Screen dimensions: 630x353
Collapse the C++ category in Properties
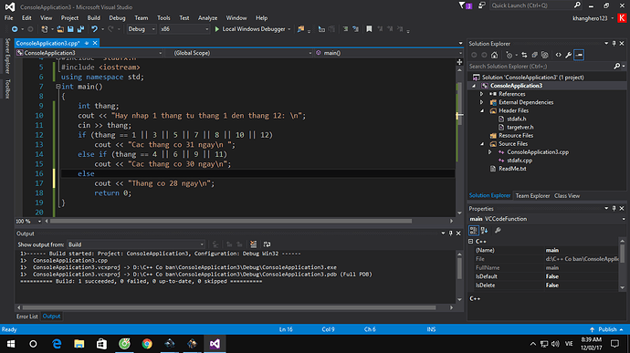point(471,242)
